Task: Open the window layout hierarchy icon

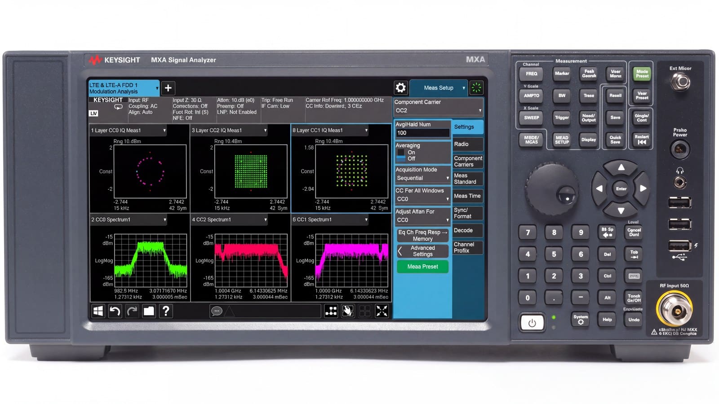Action: [331, 311]
